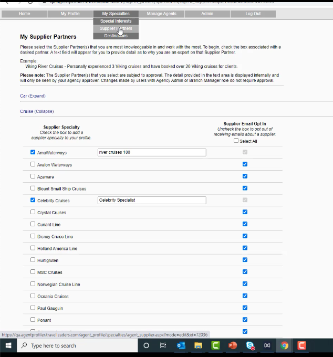Screen dimensions: 333x357
Task: Check the Avalon Waterways supplier specialty box
Action: click(33, 164)
